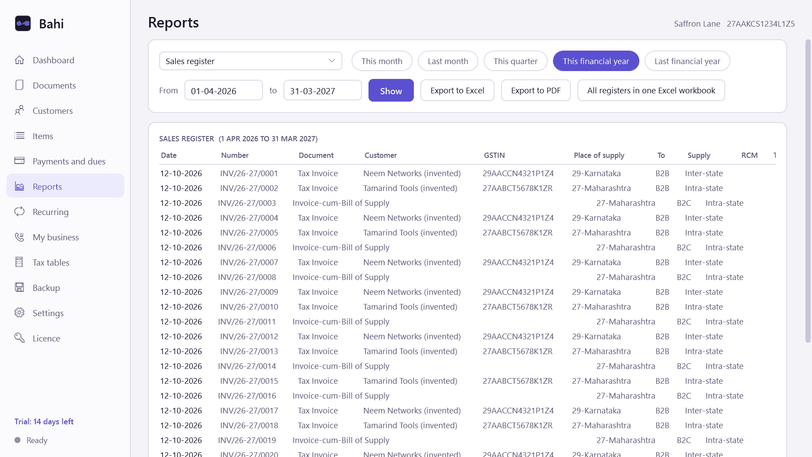Image resolution: width=812 pixels, height=457 pixels.
Task: Click the Settings gear icon
Action: click(x=19, y=313)
